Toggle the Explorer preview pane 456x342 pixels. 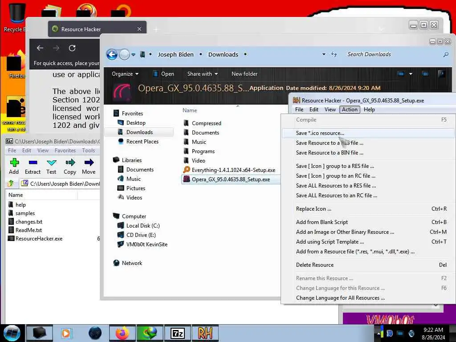pyautogui.click(x=425, y=74)
